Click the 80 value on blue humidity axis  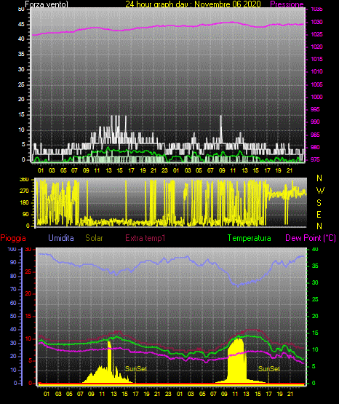pos(13,276)
